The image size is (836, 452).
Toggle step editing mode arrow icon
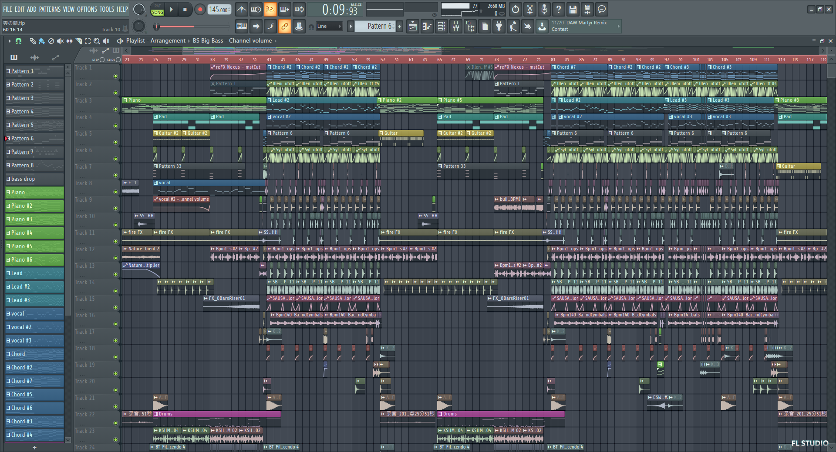256,27
